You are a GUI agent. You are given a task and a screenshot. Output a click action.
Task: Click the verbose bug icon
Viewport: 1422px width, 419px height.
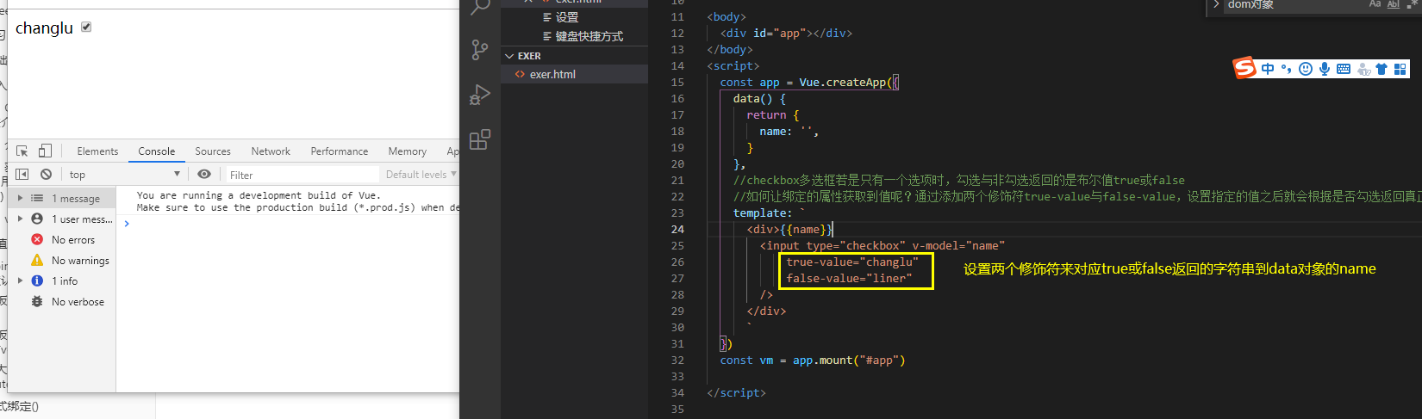pyautogui.click(x=37, y=301)
